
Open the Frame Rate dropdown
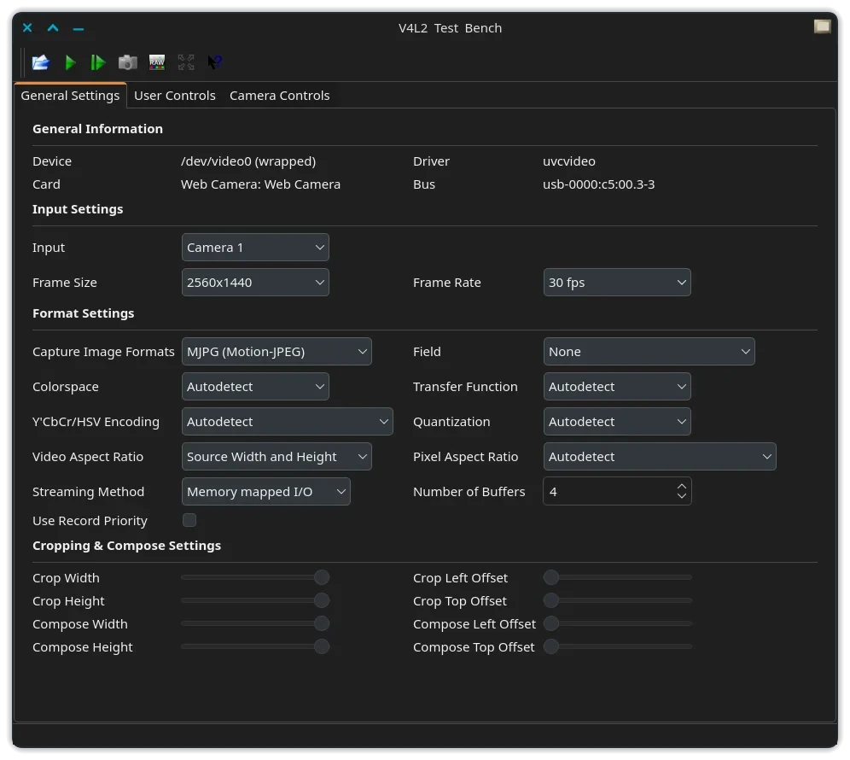(x=617, y=282)
